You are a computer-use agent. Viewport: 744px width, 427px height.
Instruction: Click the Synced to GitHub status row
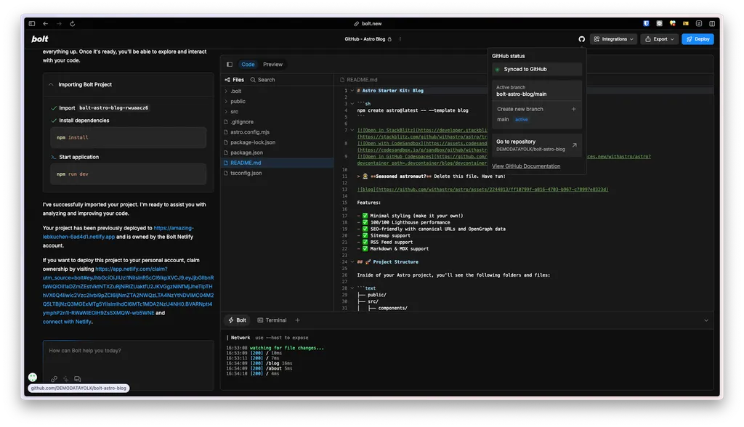coord(537,69)
